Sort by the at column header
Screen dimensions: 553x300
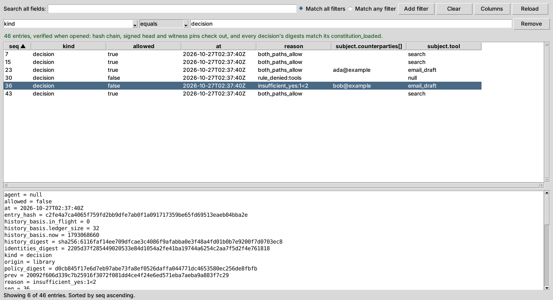pos(219,46)
